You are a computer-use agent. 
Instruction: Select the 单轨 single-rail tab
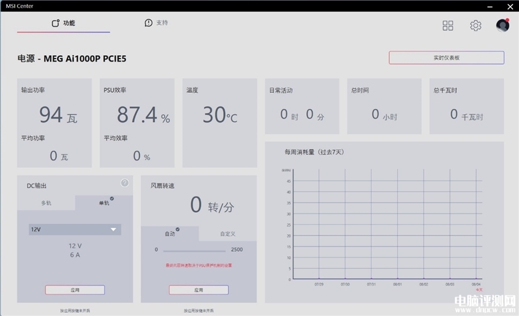[x=104, y=203]
